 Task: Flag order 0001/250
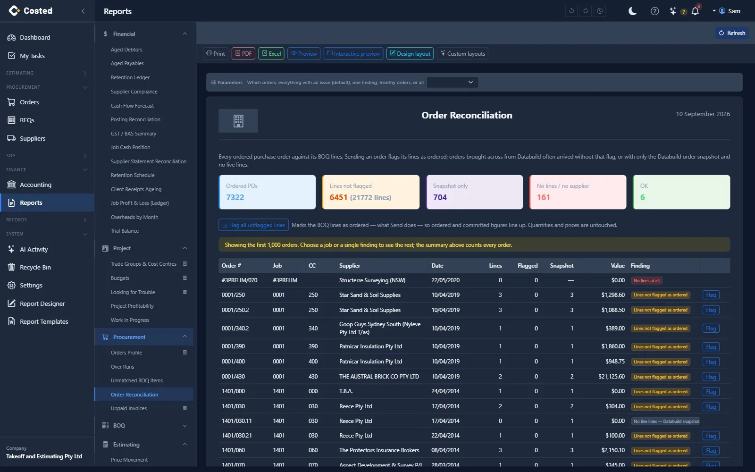(711, 295)
